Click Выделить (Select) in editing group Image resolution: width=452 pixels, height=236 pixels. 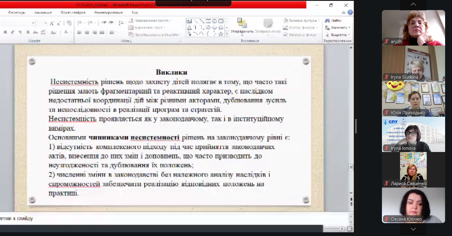(338, 35)
